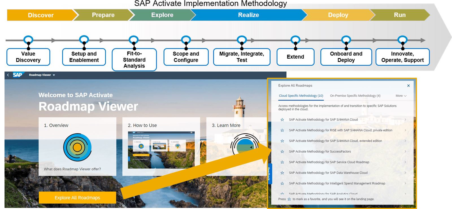Image resolution: width=452 pixels, height=209 pixels.
Task: Click the Value Discovery box
Action: tap(28, 57)
